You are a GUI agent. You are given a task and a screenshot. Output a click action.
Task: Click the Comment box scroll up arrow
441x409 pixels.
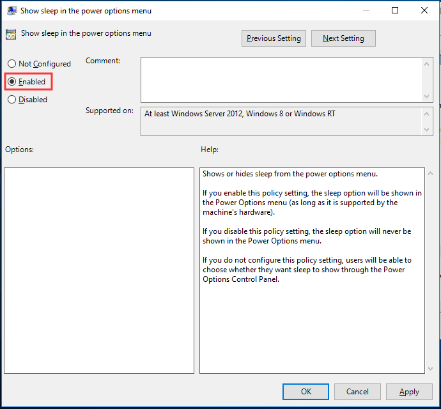tap(427, 64)
